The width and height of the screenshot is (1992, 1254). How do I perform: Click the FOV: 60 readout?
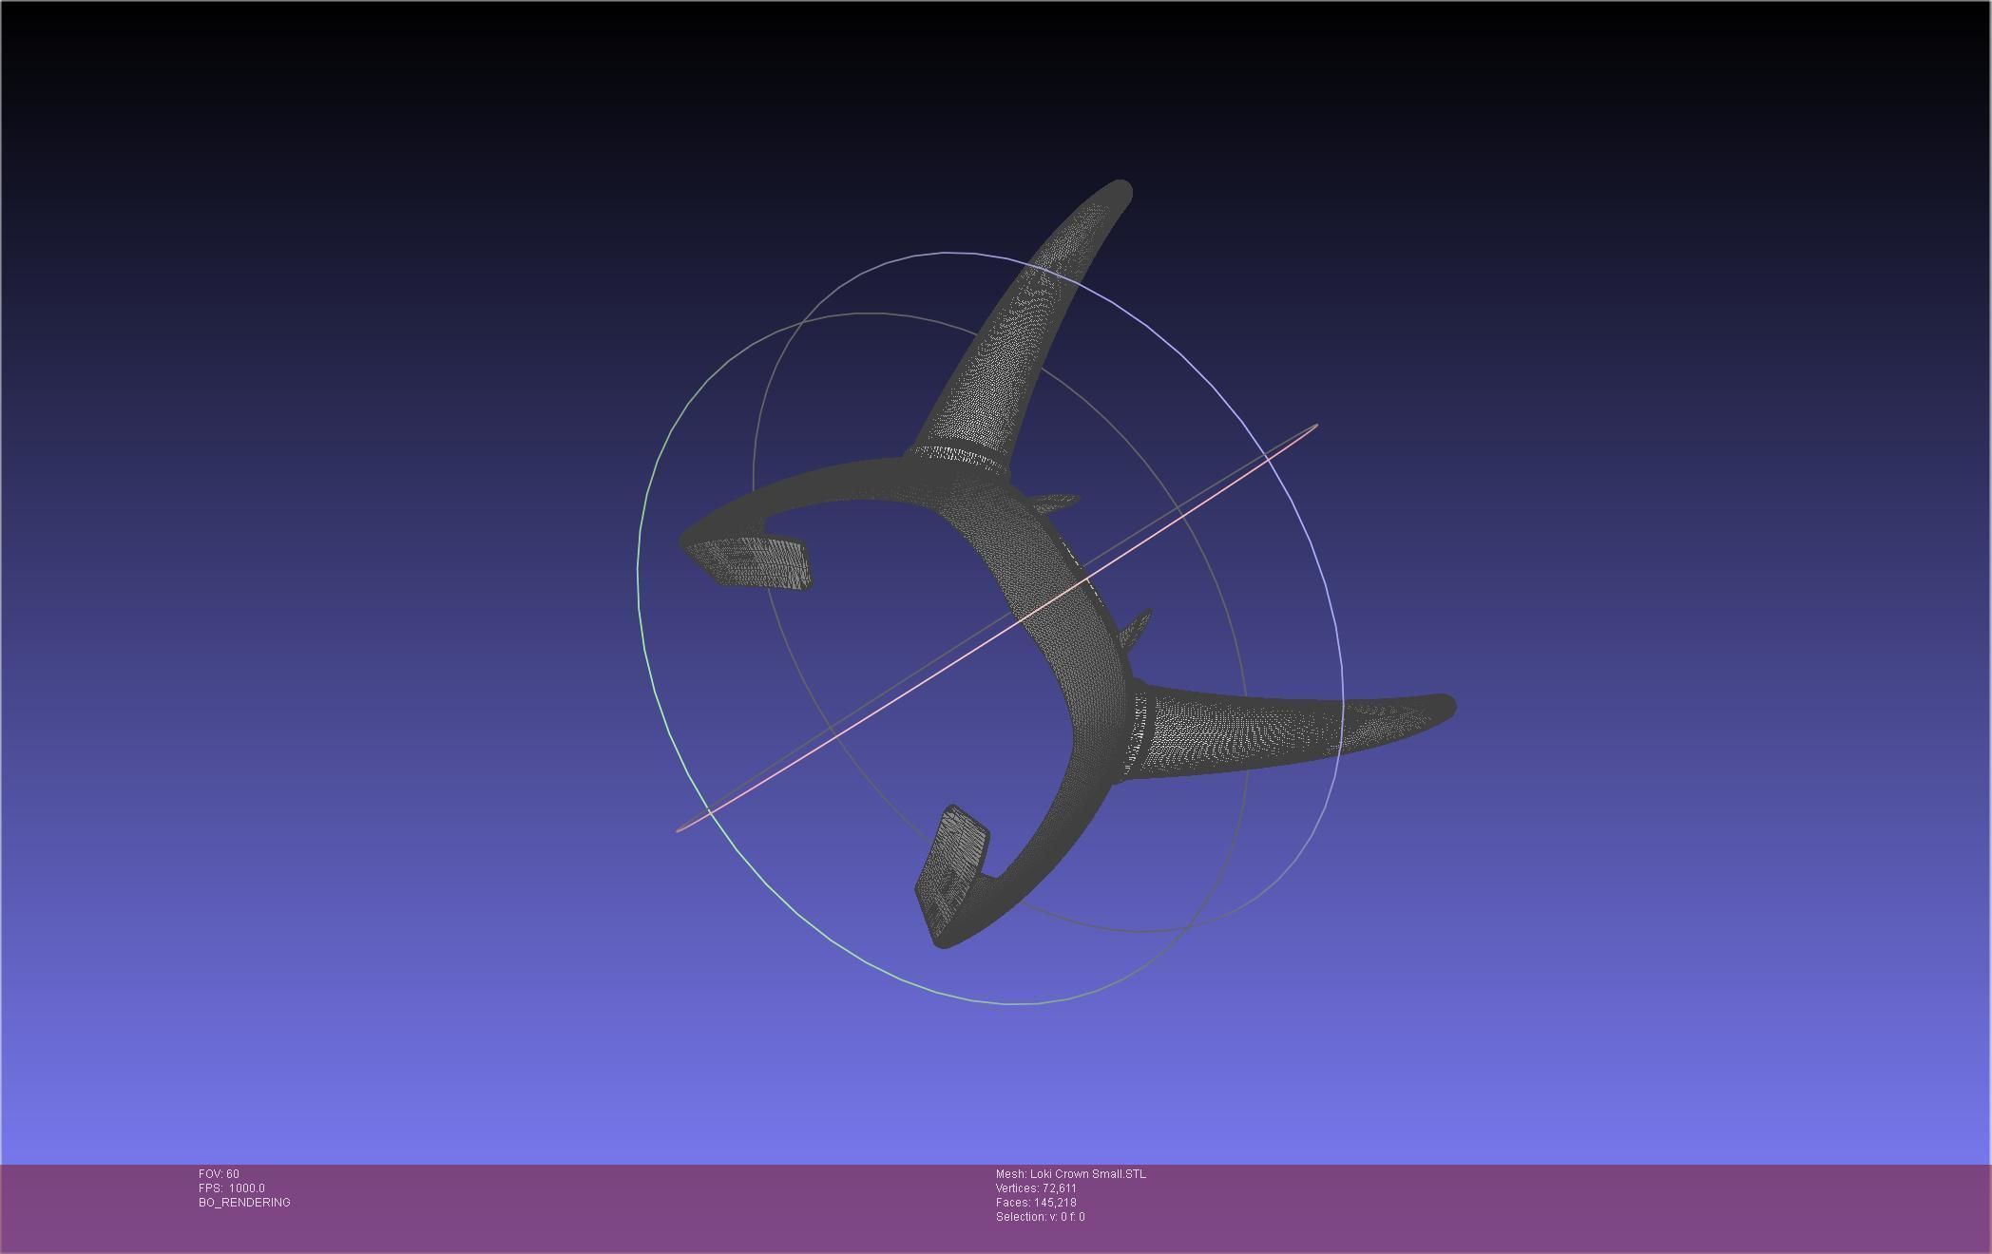click(219, 1174)
